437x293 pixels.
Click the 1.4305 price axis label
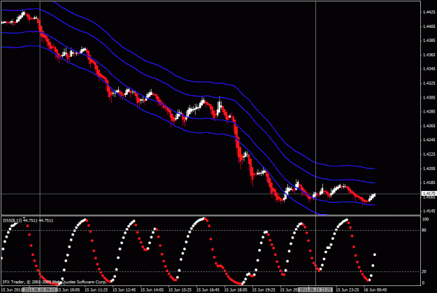429,98
